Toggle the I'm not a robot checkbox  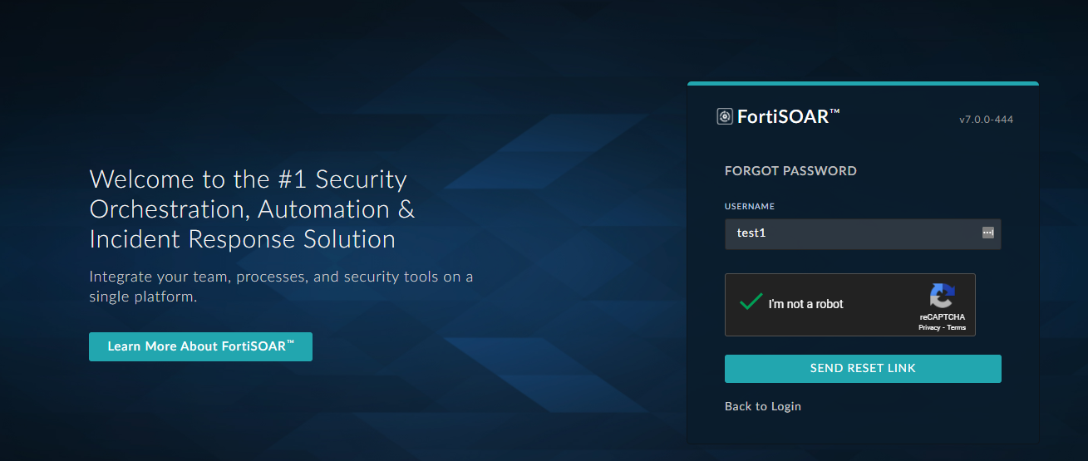coord(751,302)
